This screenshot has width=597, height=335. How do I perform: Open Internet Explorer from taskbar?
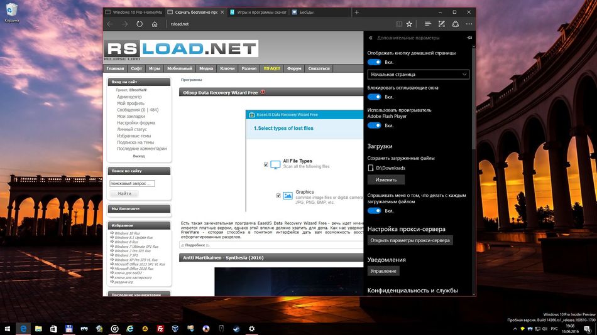click(x=130, y=329)
